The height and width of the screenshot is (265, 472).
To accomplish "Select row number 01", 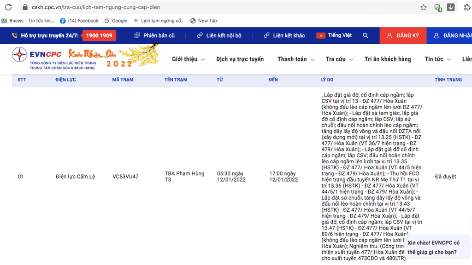I will click(x=20, y=177).
